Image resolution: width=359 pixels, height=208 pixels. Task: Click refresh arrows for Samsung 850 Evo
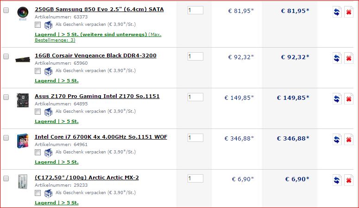point(337,12)
